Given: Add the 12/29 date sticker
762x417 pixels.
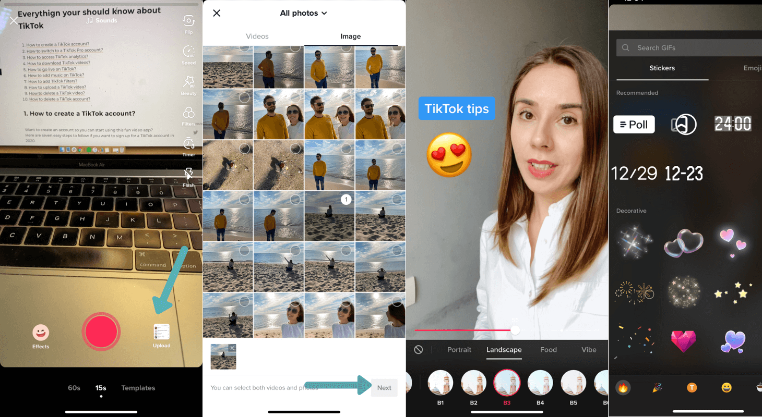Looking at the screenshot, I should pyautogui.click(x=634, y=174).
